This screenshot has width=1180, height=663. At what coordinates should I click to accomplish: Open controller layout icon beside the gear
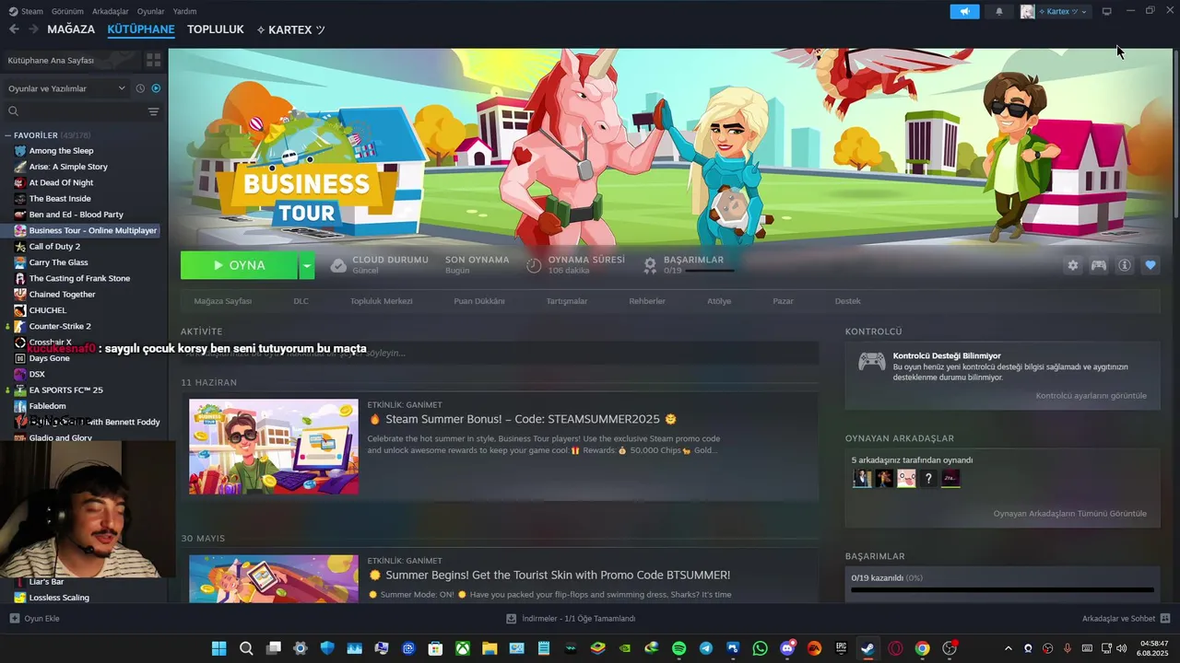click(x=1099, y=265)
